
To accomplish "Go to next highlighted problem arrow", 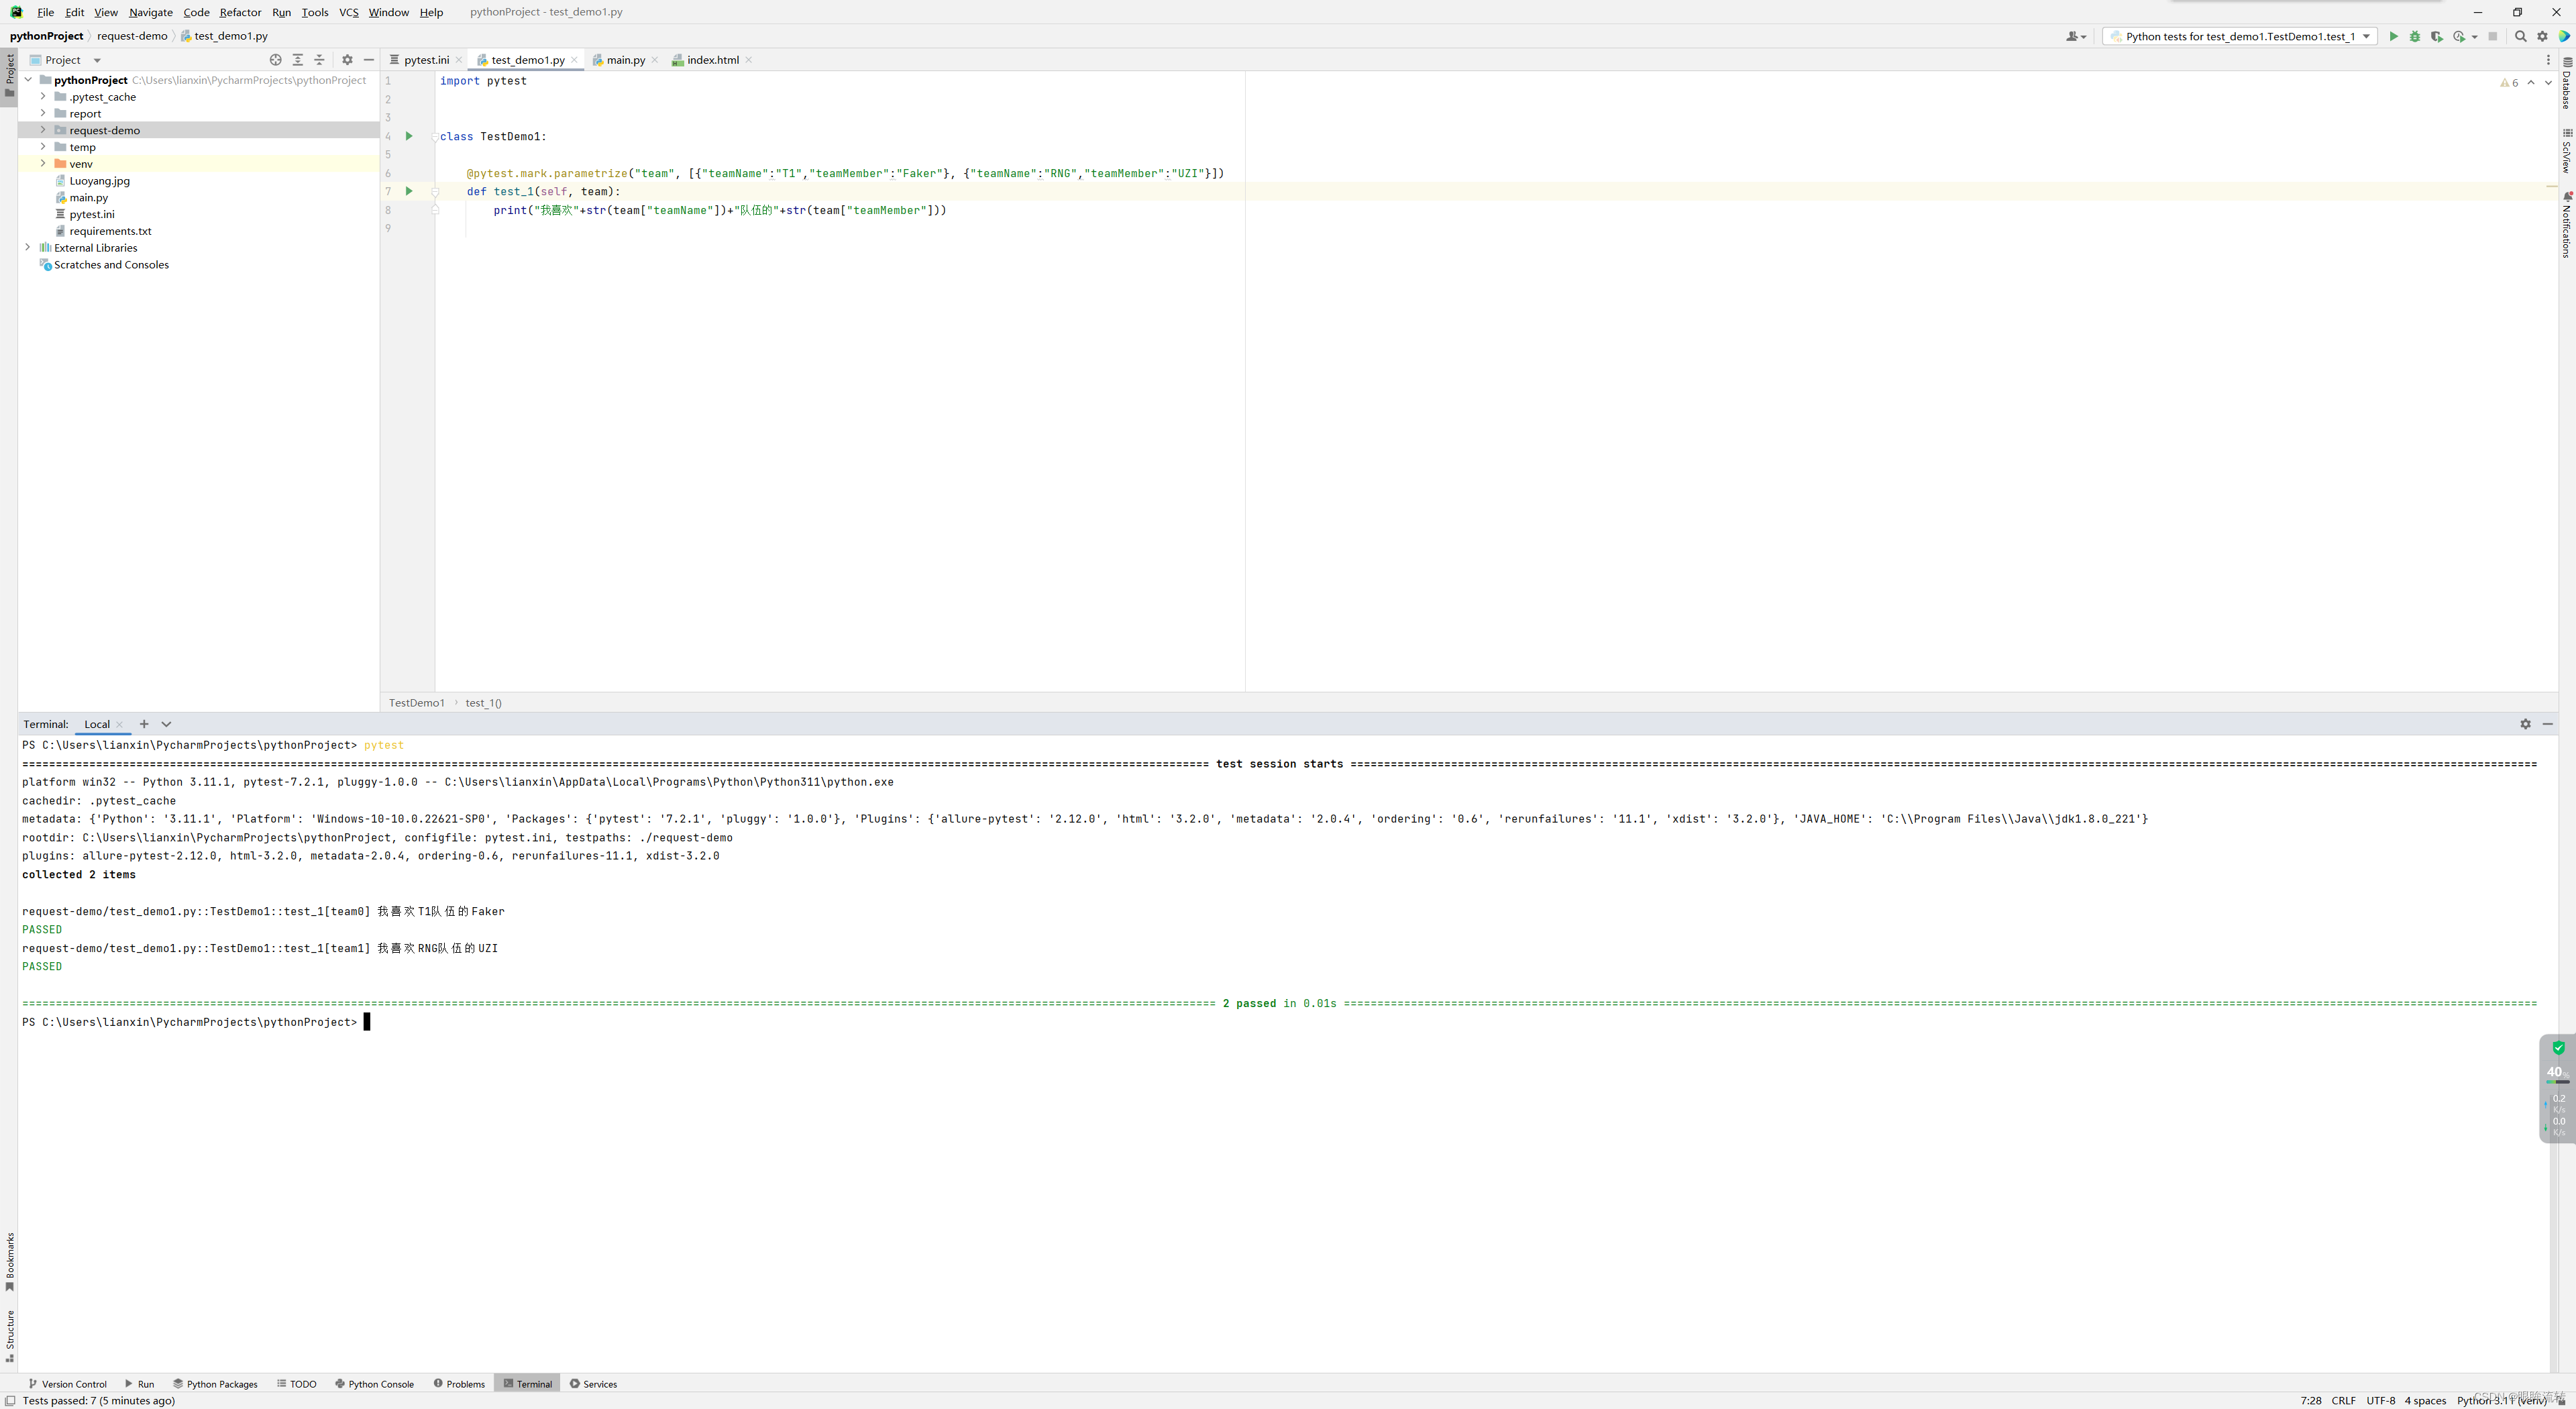I will click(2548, 82).
